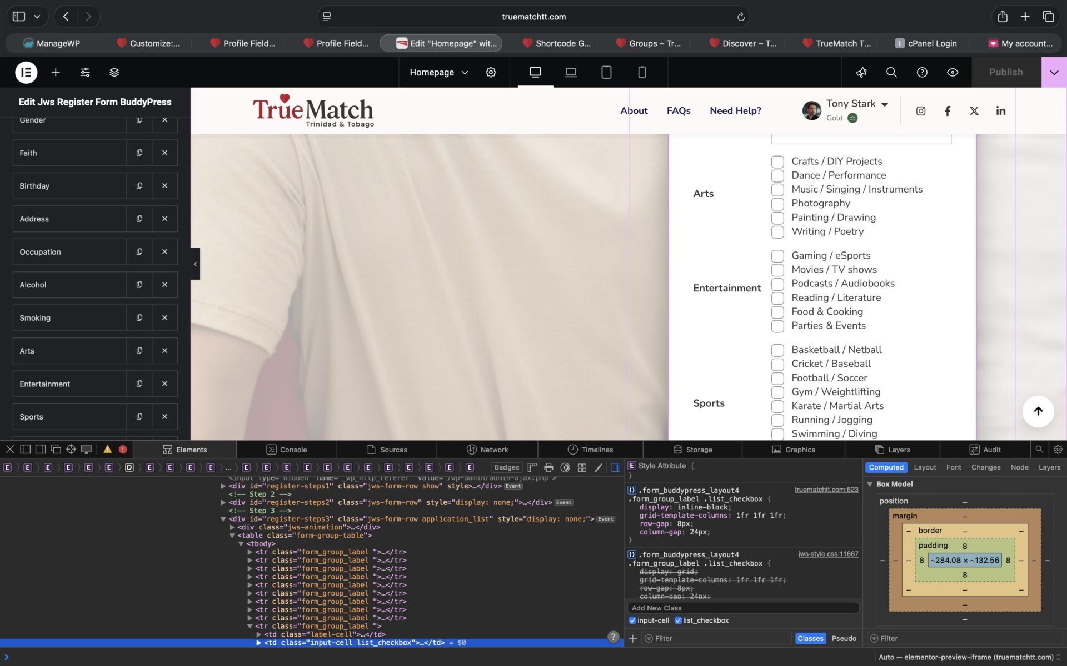This screenshot has height=666, width=1067.
Task: Preview changes with the eye icon
Action: pos(952,72)
